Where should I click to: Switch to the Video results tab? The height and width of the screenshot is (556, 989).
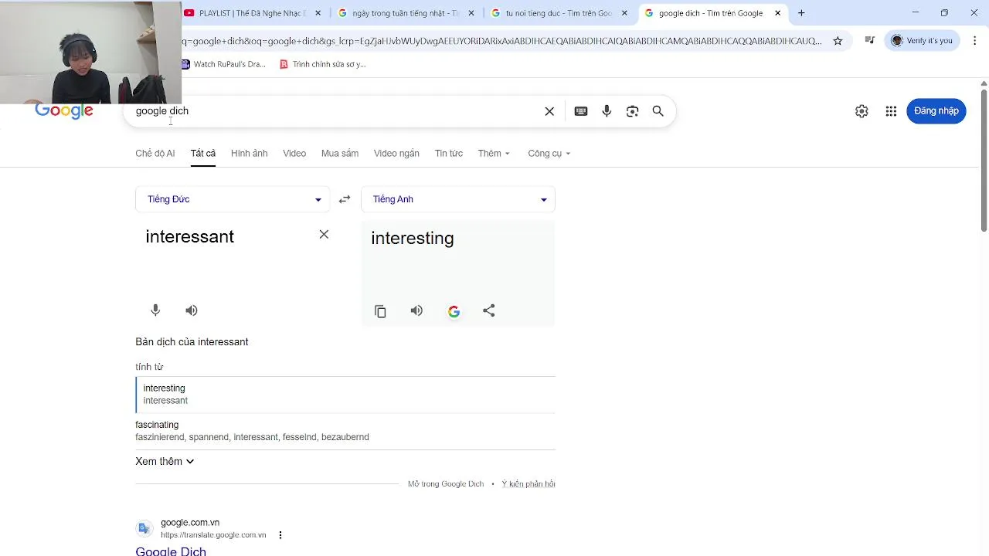point(294,154)
